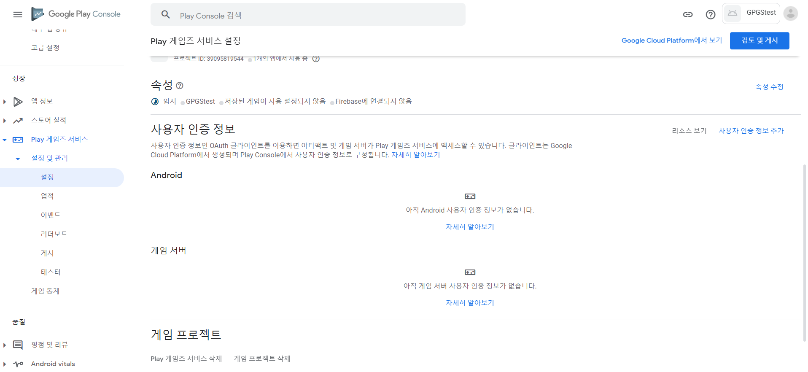
Task: Click the 앱 정보 play icon
Action: click(18, 102)
